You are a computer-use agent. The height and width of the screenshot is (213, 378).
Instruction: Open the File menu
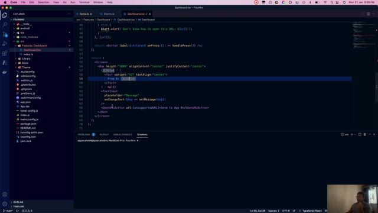[x=23, y=2]
